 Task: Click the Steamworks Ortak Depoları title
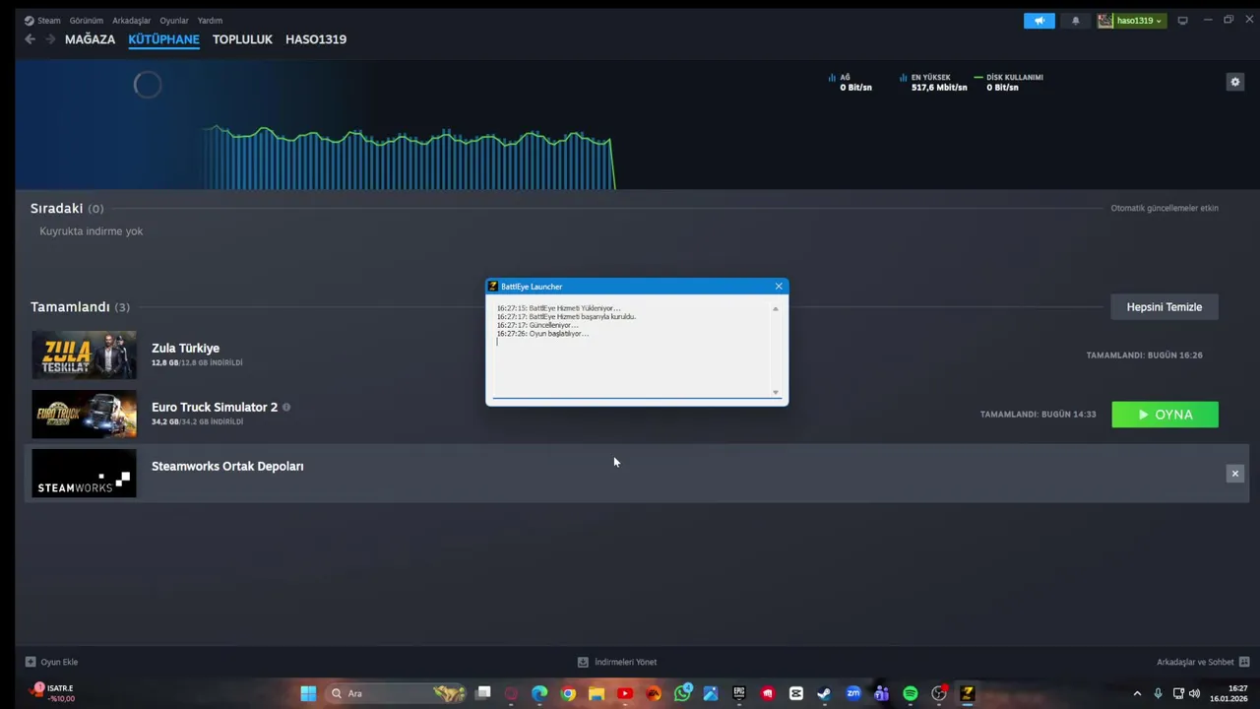tap(227, 466)
